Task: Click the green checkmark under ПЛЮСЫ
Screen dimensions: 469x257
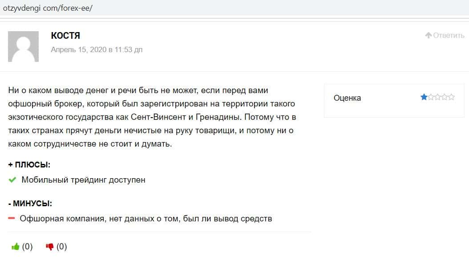Action: coord(12,180)
